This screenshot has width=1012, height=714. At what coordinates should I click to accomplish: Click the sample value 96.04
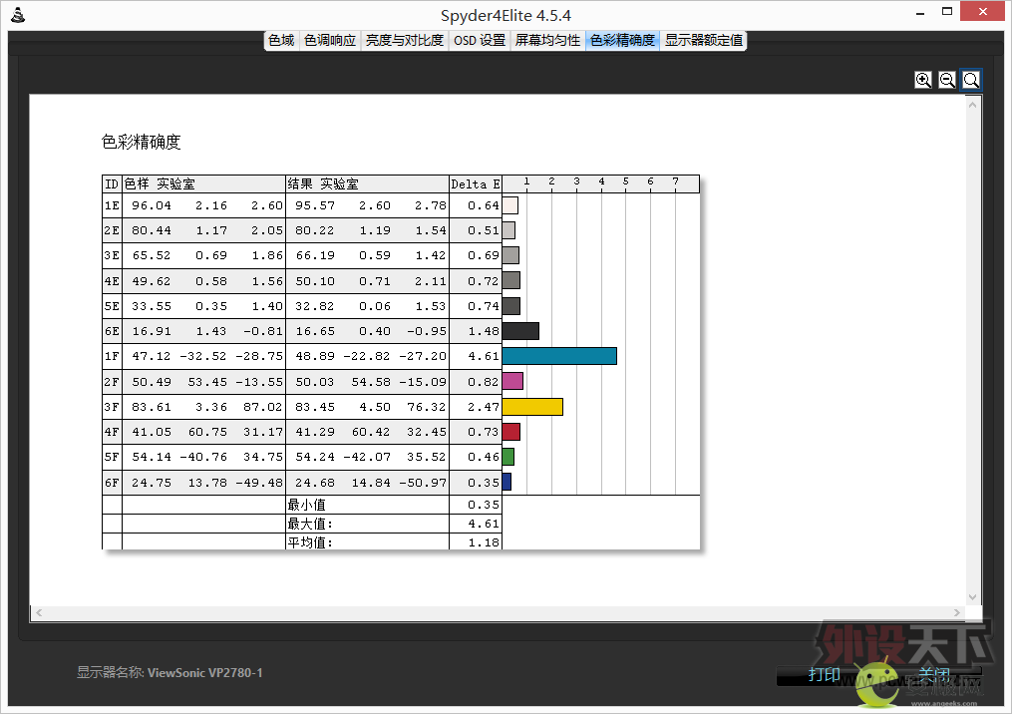(x=152, y=205)
